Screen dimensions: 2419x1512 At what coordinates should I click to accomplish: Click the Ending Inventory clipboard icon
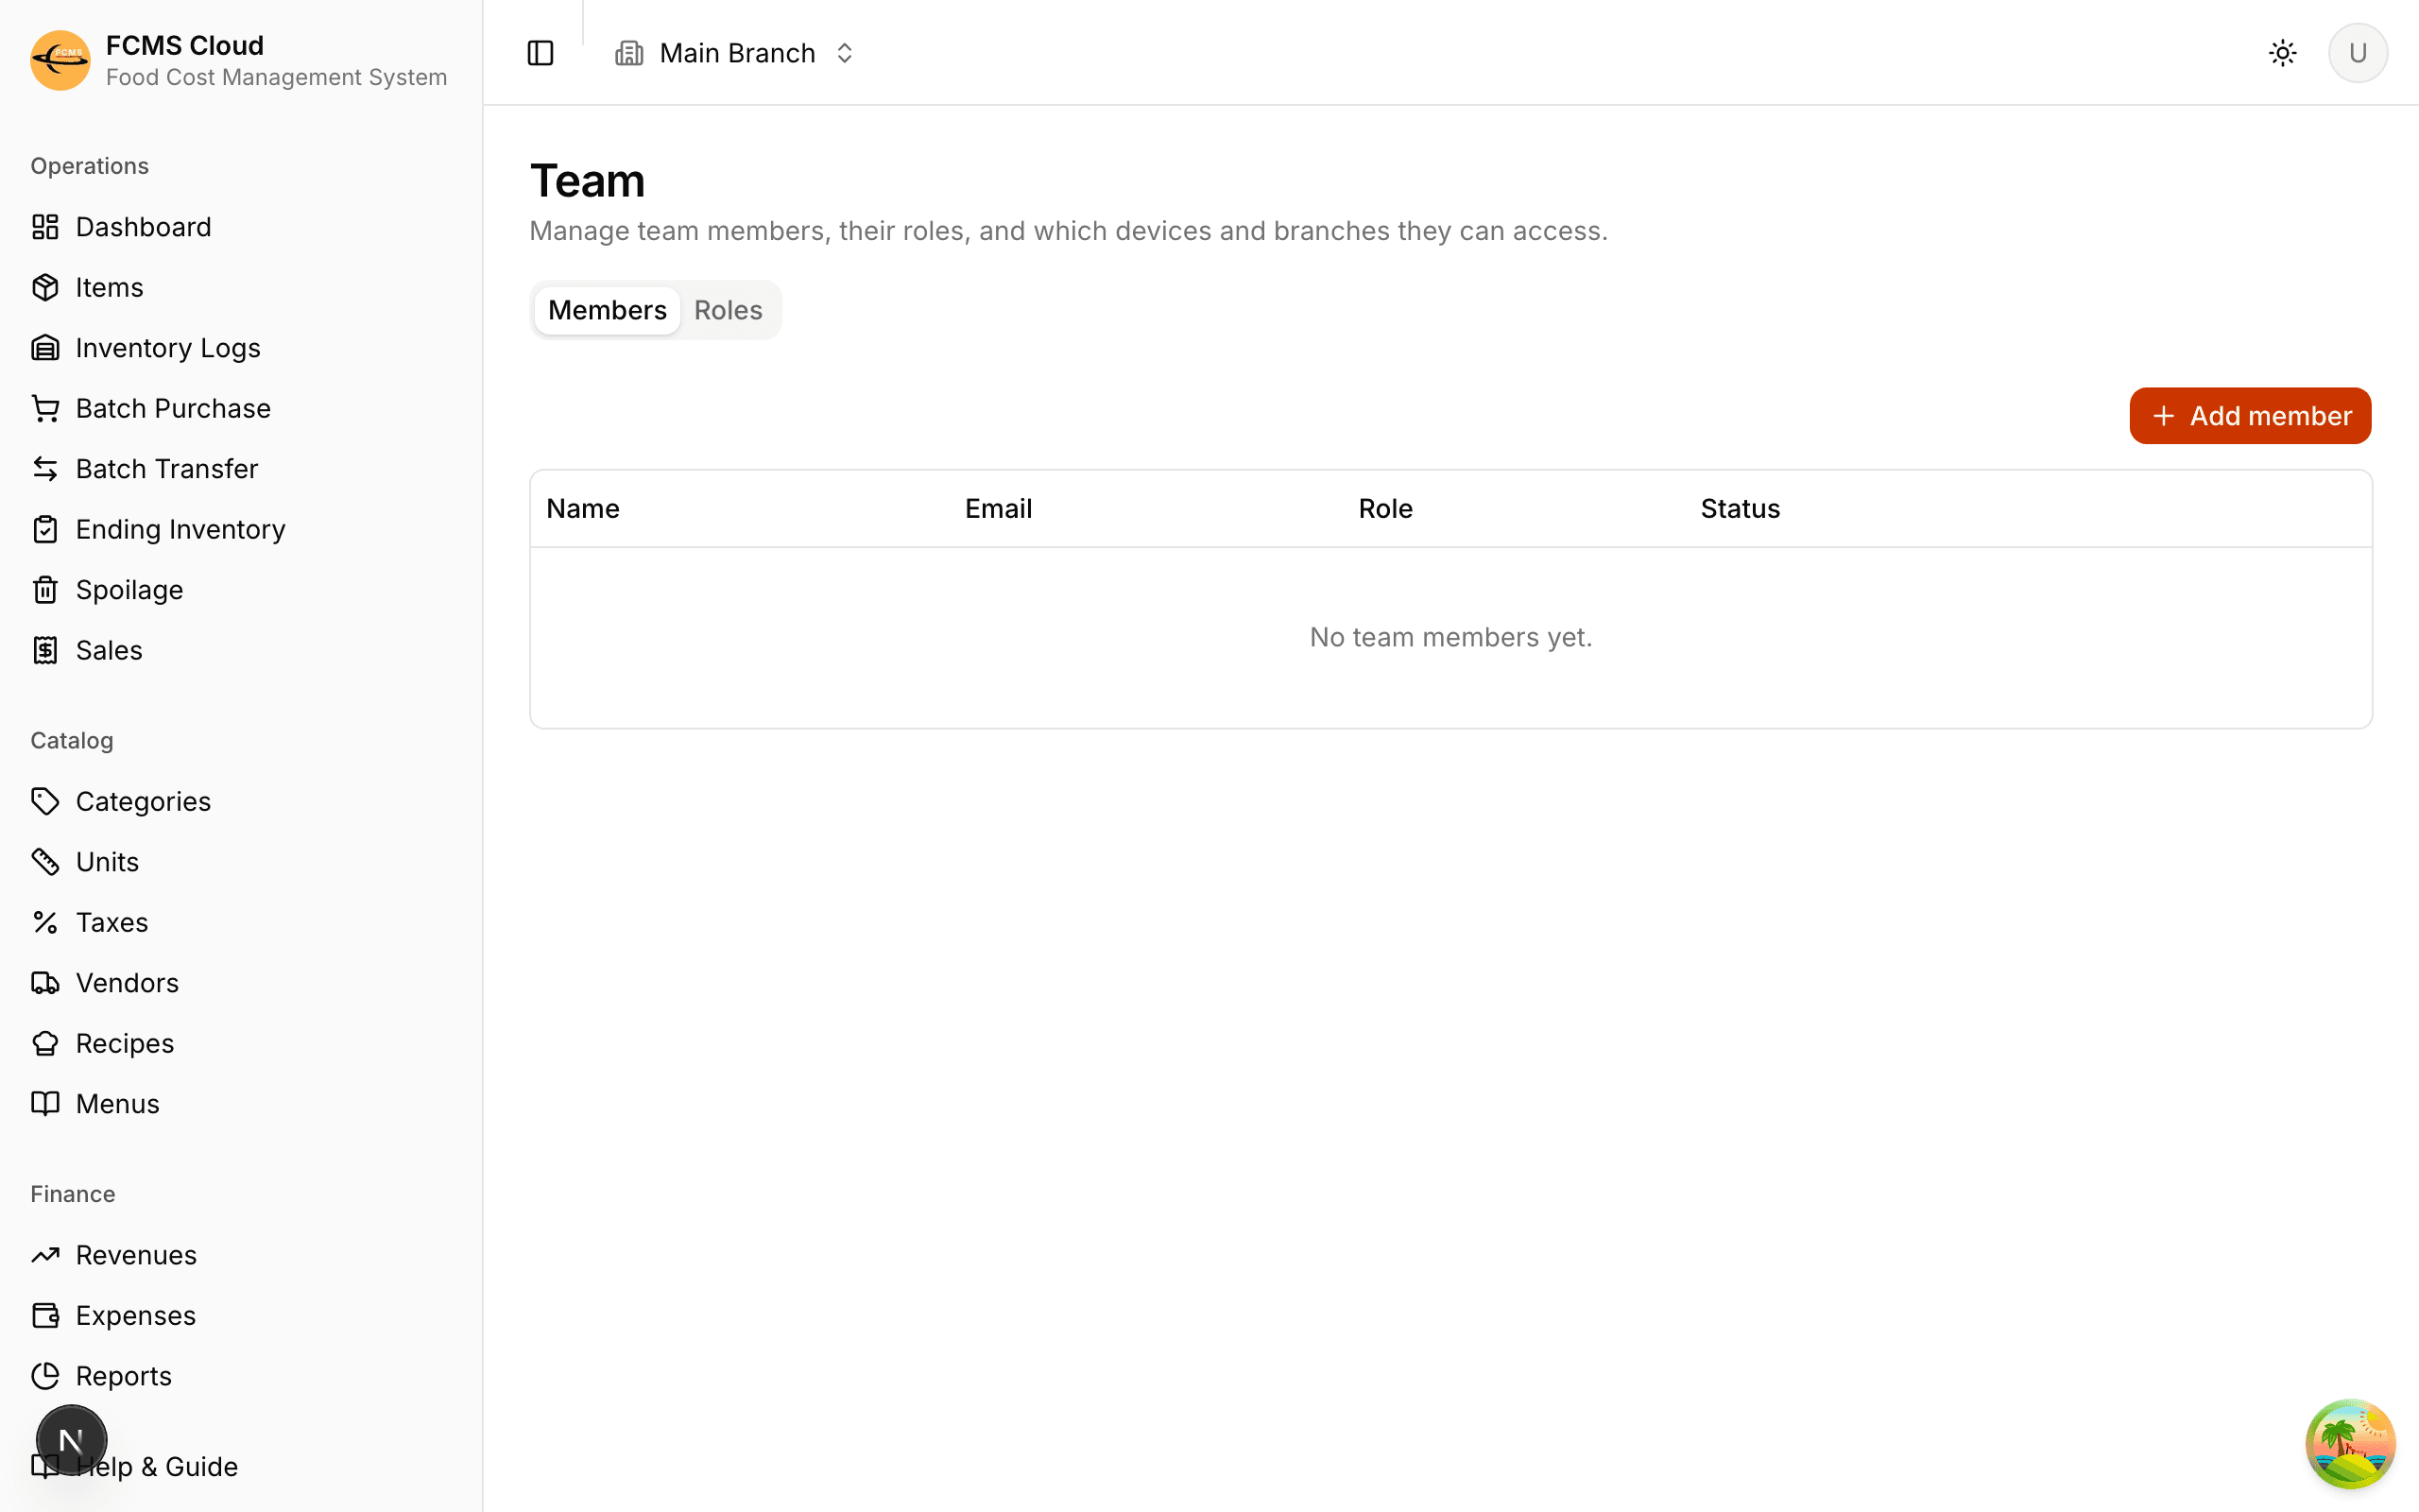pos(45,529)
